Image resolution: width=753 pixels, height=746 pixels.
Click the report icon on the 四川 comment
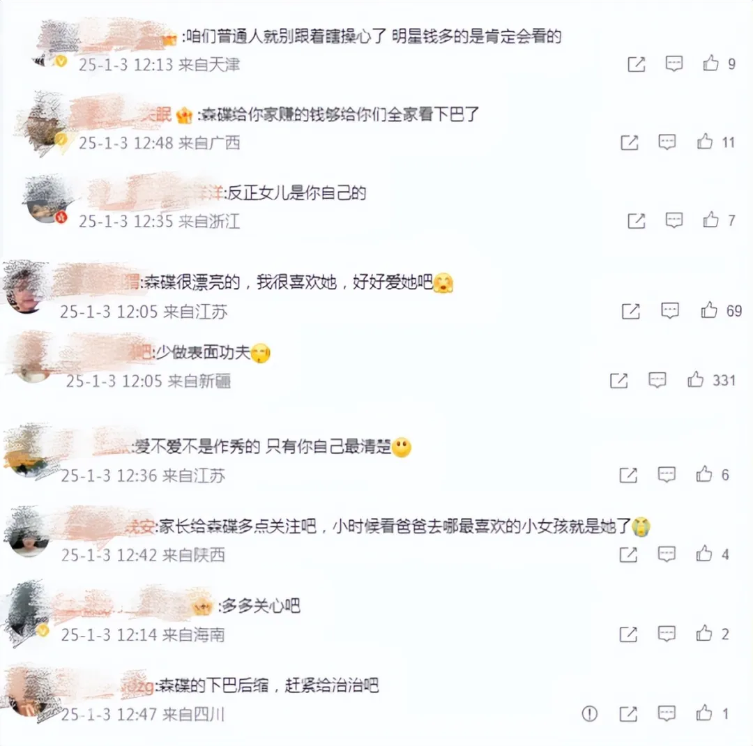point(590,714)
